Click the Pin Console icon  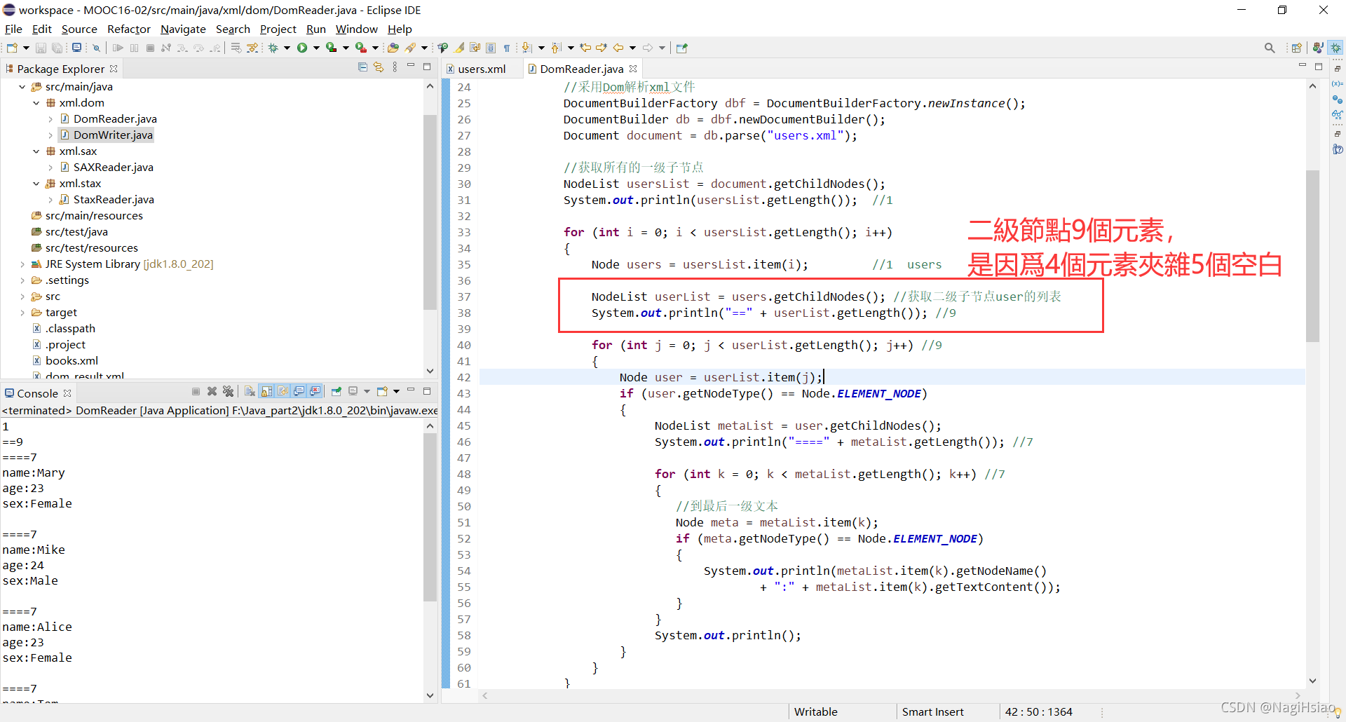click(336, 391)
